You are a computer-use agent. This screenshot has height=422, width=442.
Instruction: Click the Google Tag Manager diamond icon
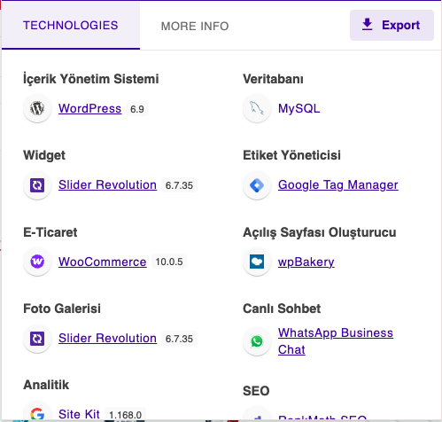(257, 185)
